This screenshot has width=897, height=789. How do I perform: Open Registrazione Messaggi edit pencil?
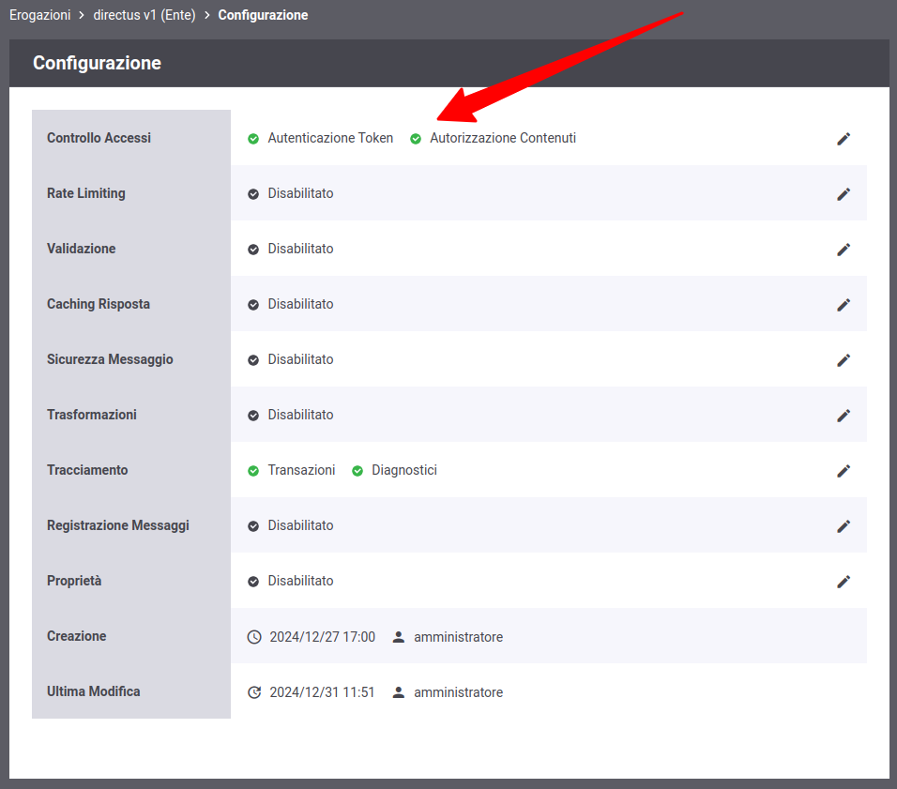[844, 526]
